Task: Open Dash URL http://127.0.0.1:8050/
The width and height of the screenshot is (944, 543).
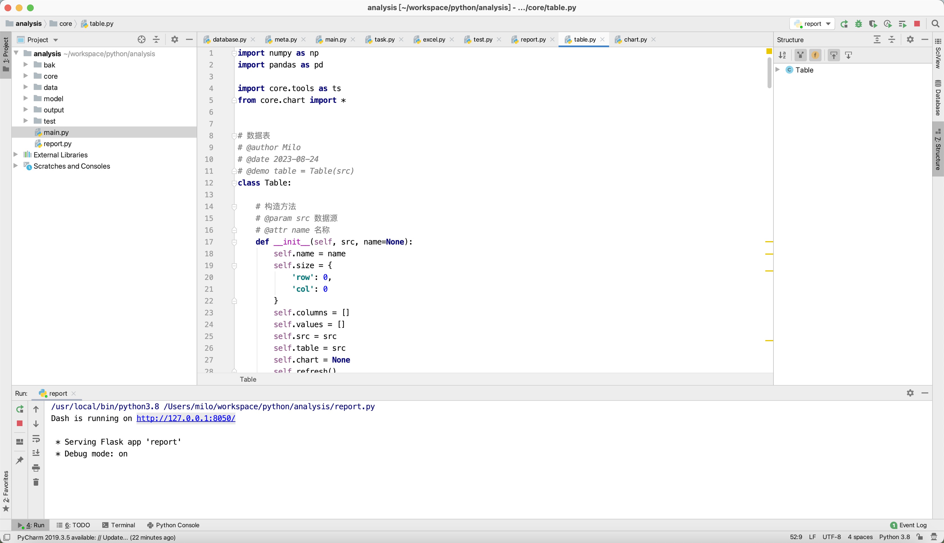Action: tap(186, 418)
